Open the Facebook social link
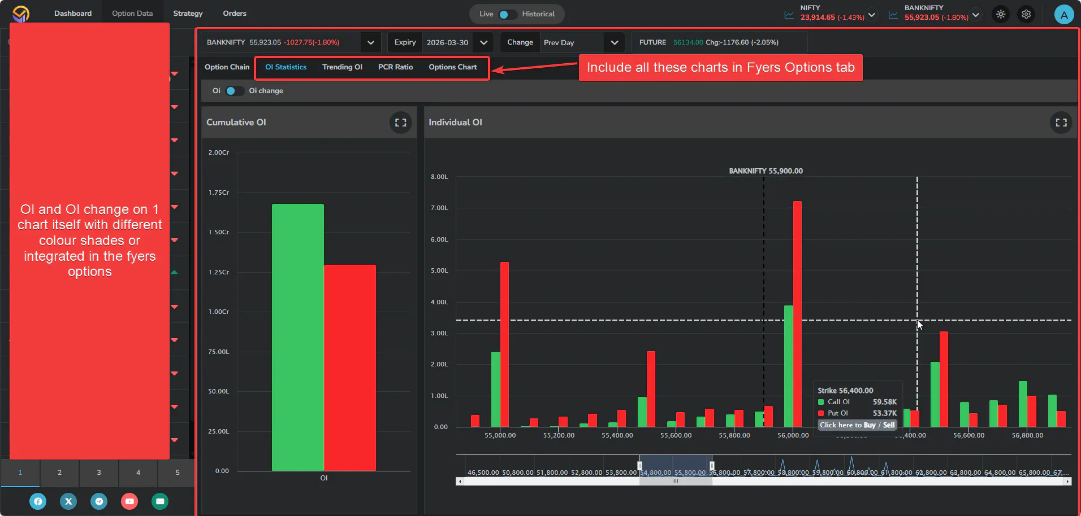This screenshot has width=1081, height=516. tap(38, 501)
